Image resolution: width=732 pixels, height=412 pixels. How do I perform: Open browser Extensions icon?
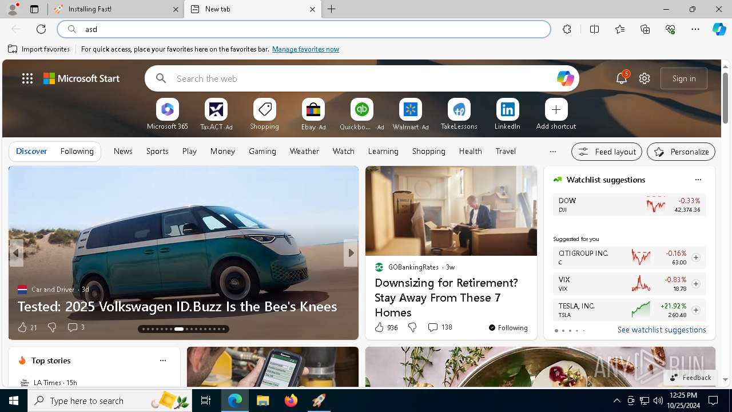(567, 29)
